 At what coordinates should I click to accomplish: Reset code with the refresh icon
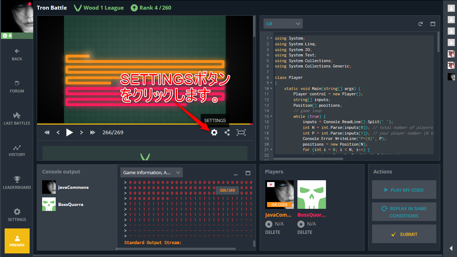421,24
